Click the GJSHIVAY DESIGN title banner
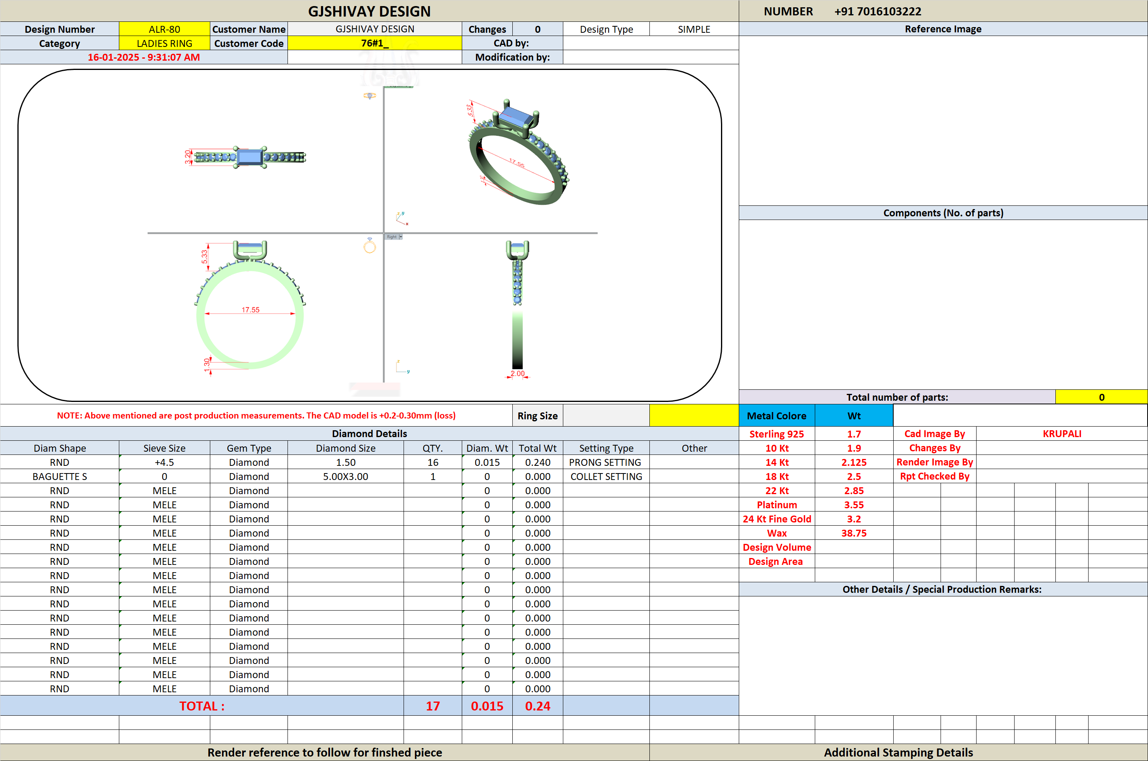 click(369, 11)
